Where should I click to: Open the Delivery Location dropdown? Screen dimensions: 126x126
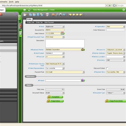click(124, 57)
